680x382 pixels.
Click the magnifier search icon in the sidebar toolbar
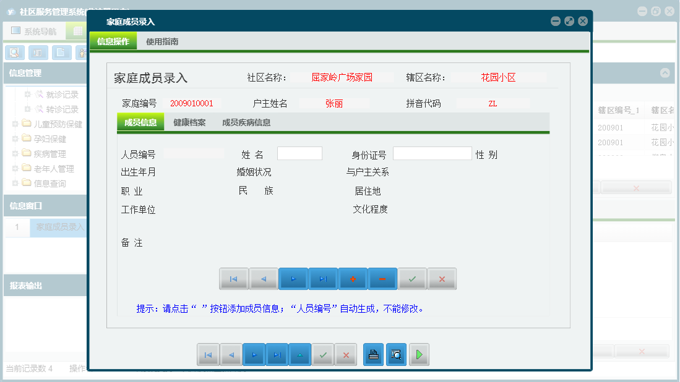(x=14, y=53)
